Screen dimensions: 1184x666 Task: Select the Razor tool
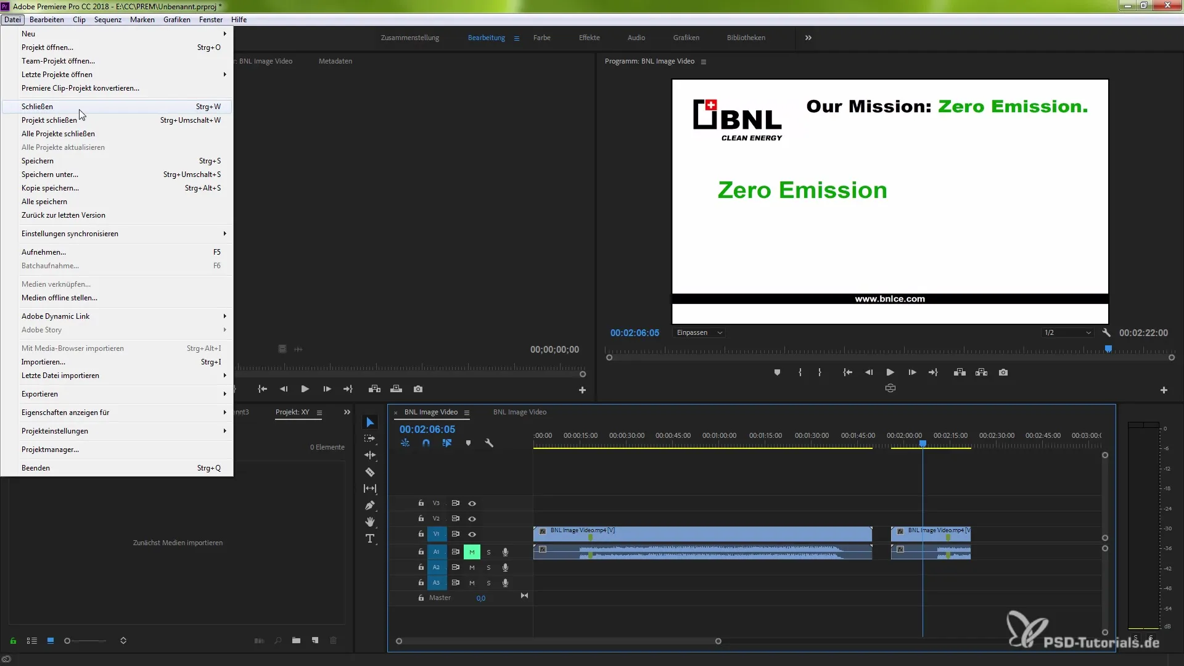[x=370, y=472]
